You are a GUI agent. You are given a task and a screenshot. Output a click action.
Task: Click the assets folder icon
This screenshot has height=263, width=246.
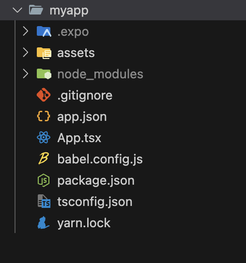coord(44,53)
